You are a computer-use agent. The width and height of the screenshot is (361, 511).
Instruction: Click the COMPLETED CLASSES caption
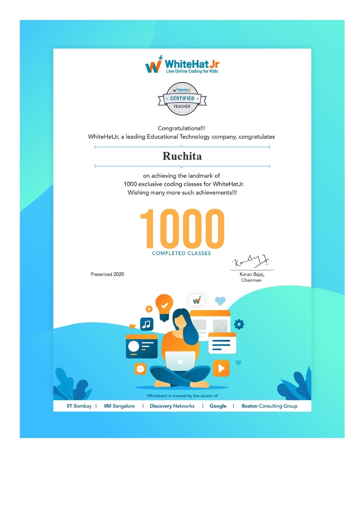(181, 253)
